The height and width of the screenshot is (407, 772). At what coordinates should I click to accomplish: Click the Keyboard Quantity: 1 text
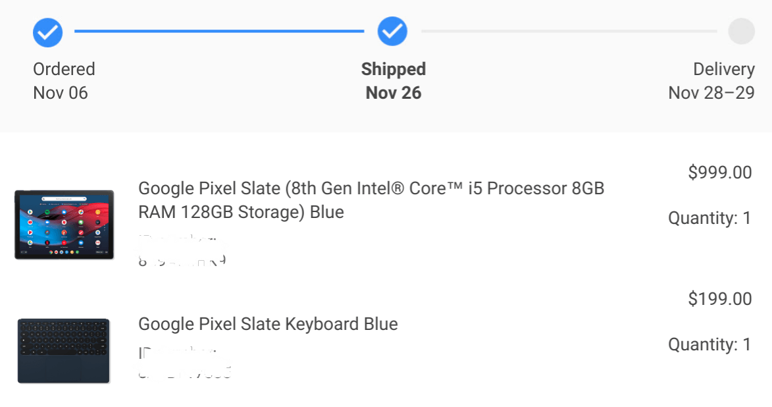pyautogui.click(x=709, y=344)
